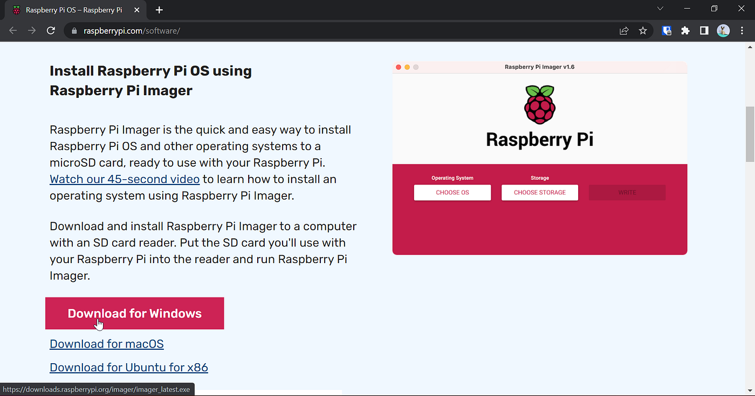Viewport: 755px width, 396px height.
Task: Click the Raspberry Pi logo in Imager image
Action: [539, 104]
